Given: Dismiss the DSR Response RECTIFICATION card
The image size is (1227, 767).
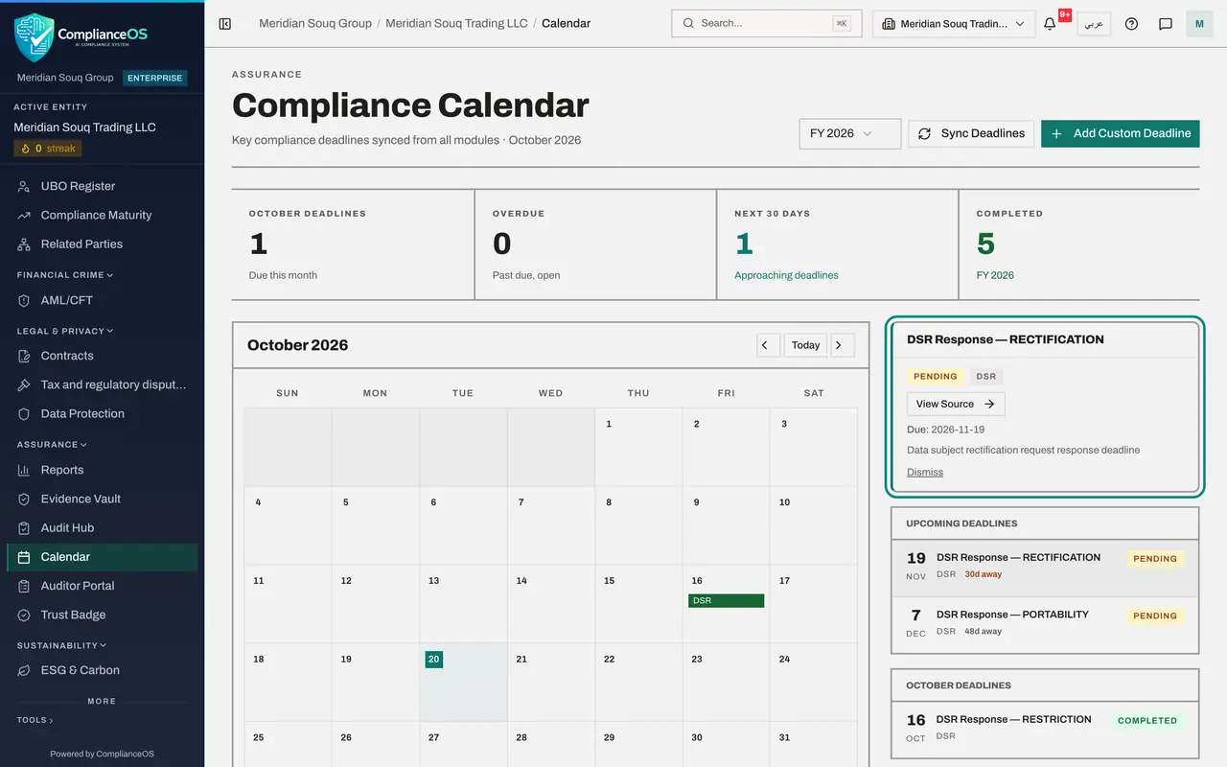Looking at the screenshot, I should tap(925, 472).
